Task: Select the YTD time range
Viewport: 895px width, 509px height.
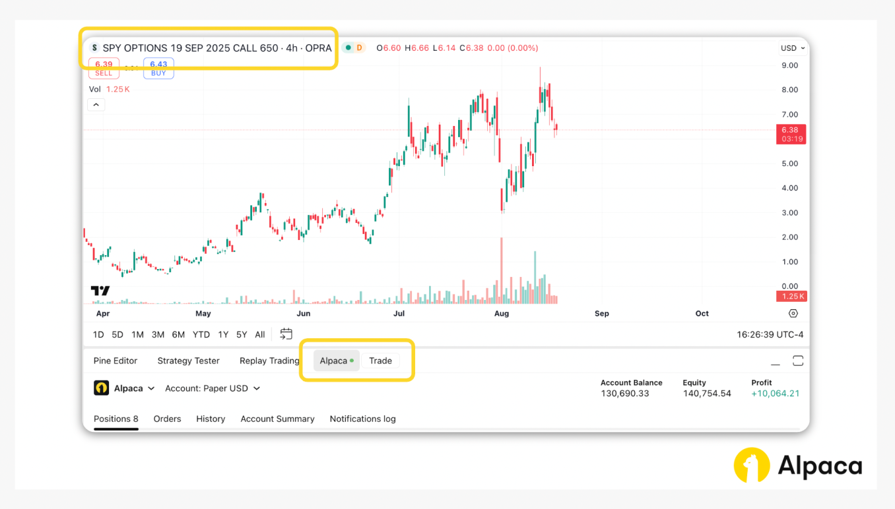Action: point(201,334)
